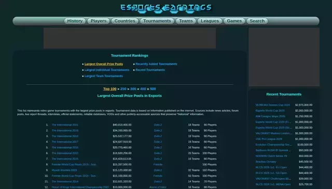Image resolution: width=332 pixels, height=189 pixels.
Task: Open the Riyadh Masters 2023 tournament
Action: [x=64, y=170]
